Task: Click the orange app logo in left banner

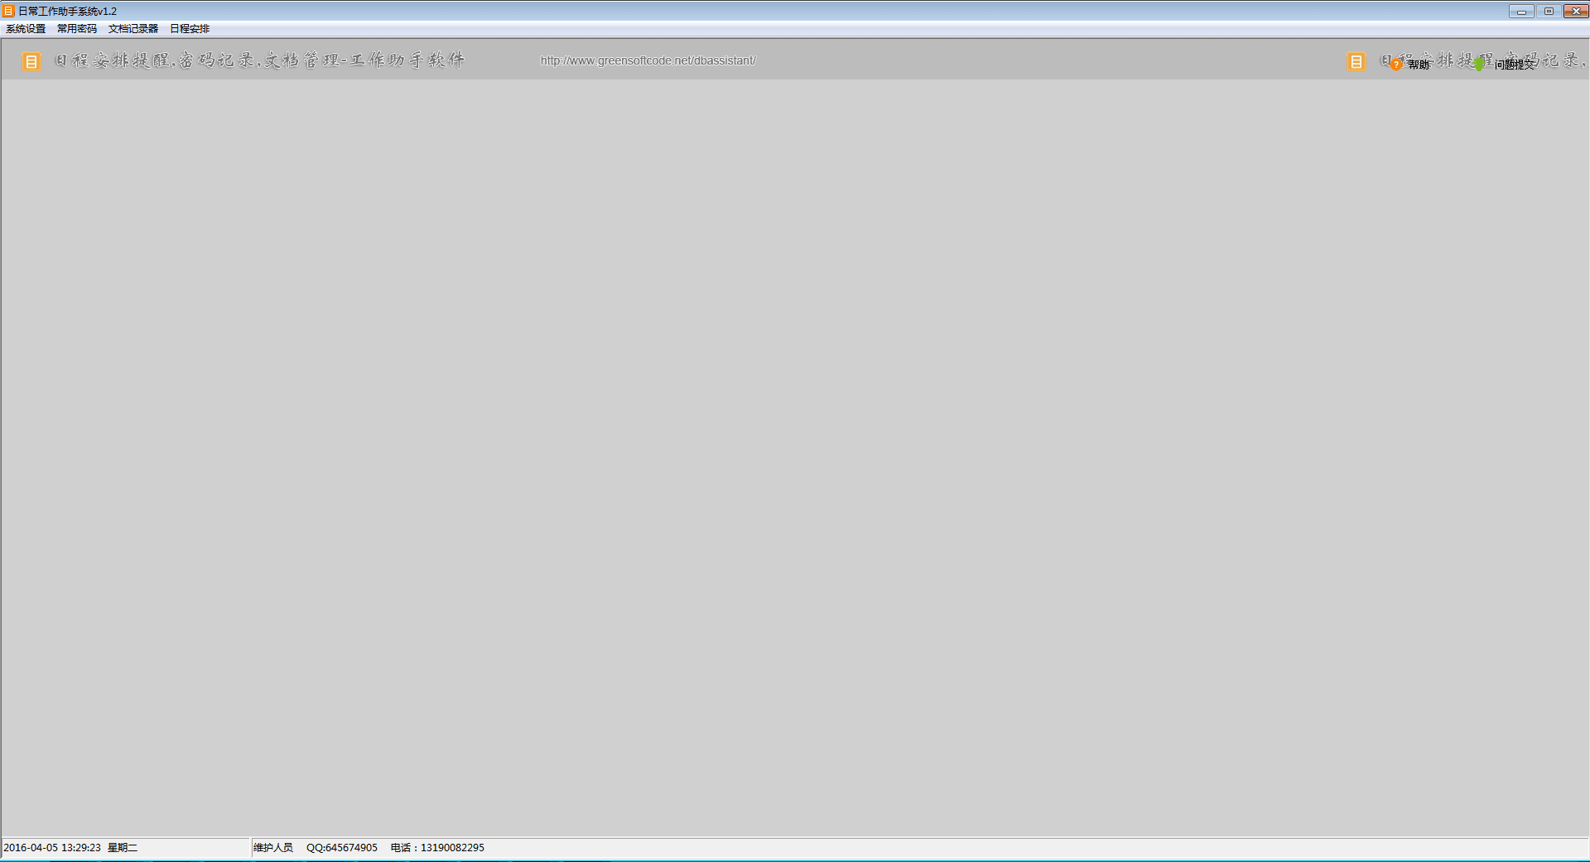Action: pos(31,61)
